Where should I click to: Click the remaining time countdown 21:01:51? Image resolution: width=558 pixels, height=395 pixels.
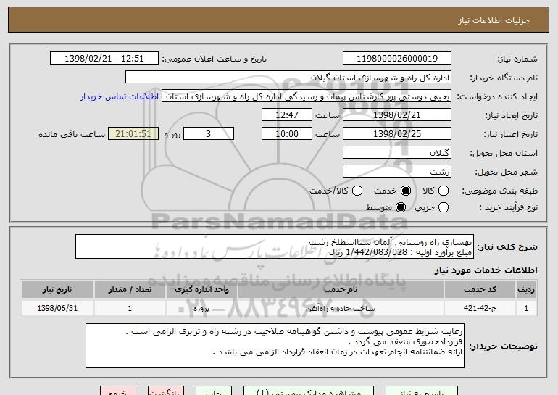(133, 134)
